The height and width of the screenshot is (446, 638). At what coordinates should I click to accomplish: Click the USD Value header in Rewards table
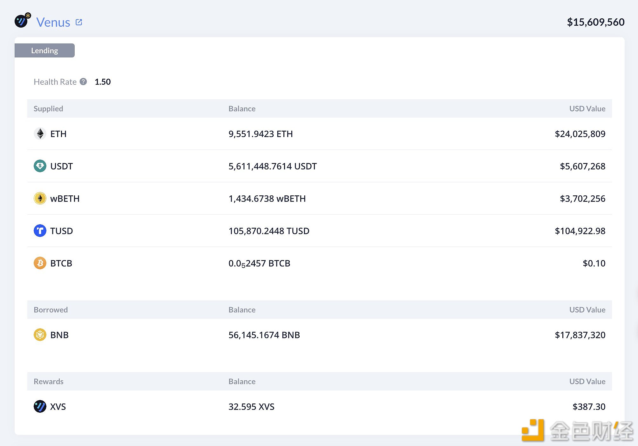(x=587, y=381)
